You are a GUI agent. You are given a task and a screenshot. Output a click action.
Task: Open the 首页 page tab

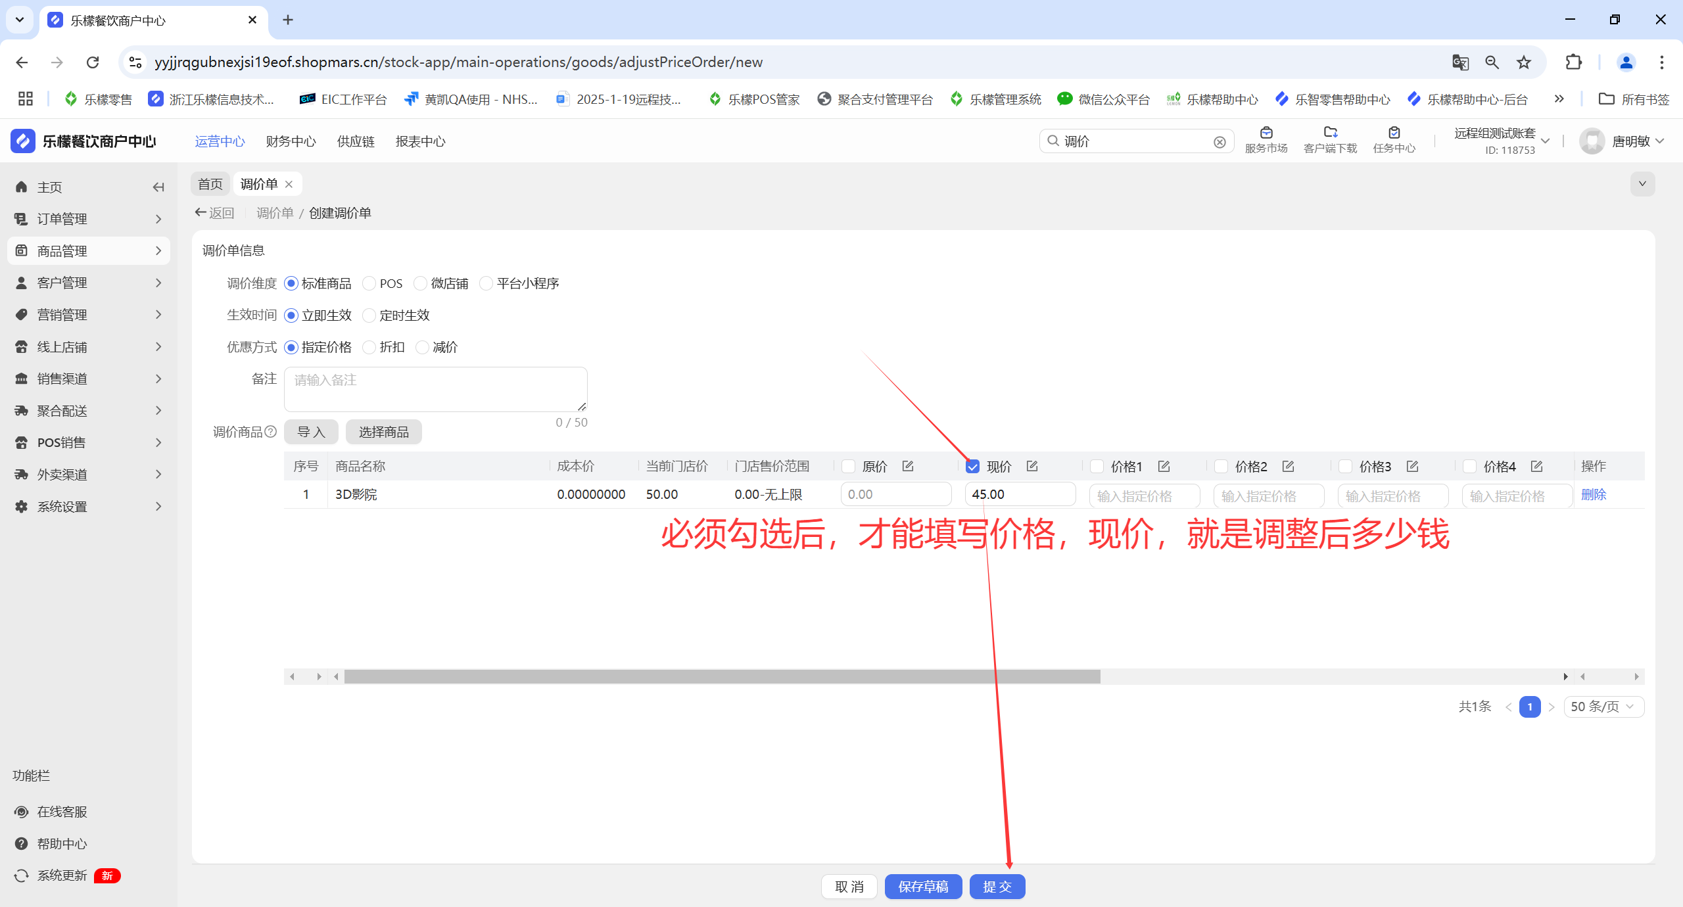(x=211, y=184)
